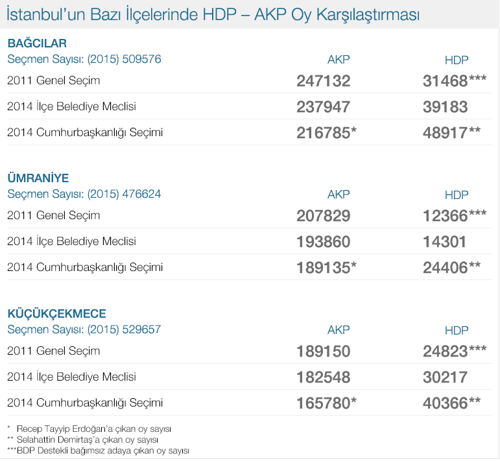The width and height of the screenshot is (500, 461).
Task: Select Ümraniye AKP value 207829
Action: coord(324,216)
